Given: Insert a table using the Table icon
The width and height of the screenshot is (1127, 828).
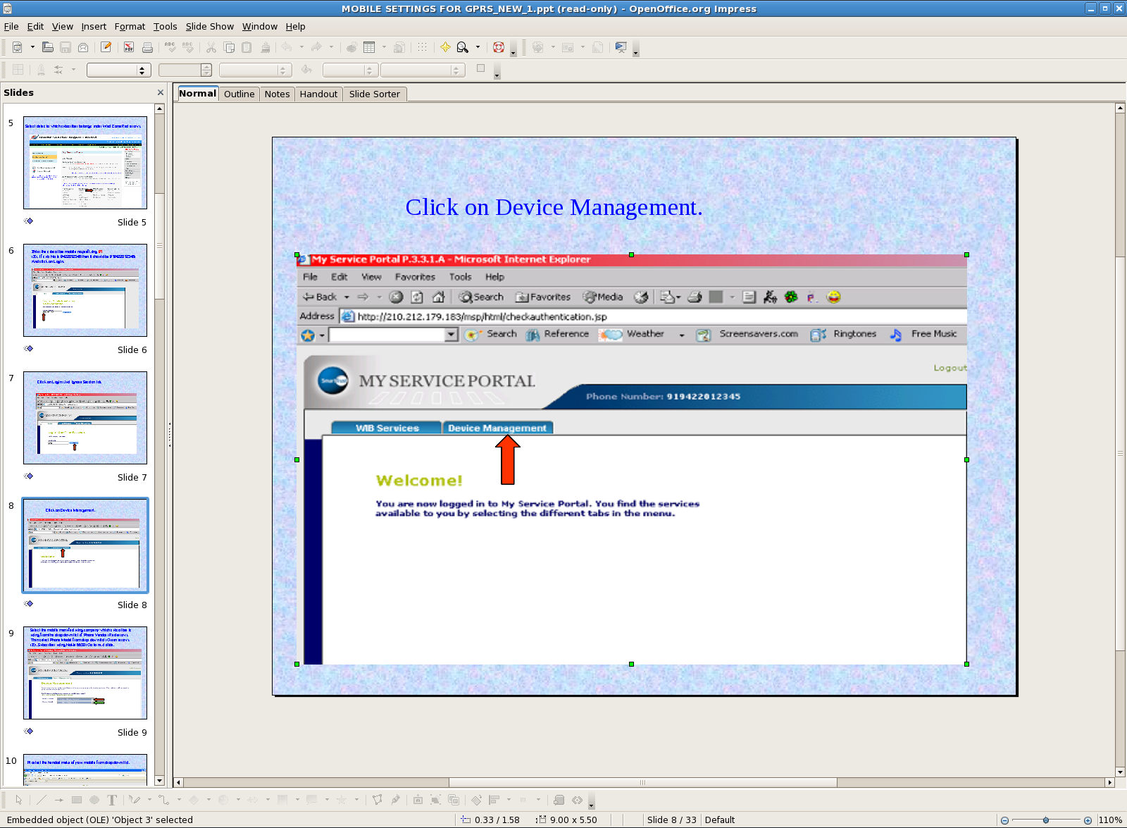Looking at the screenshot, I should point(369,47).
